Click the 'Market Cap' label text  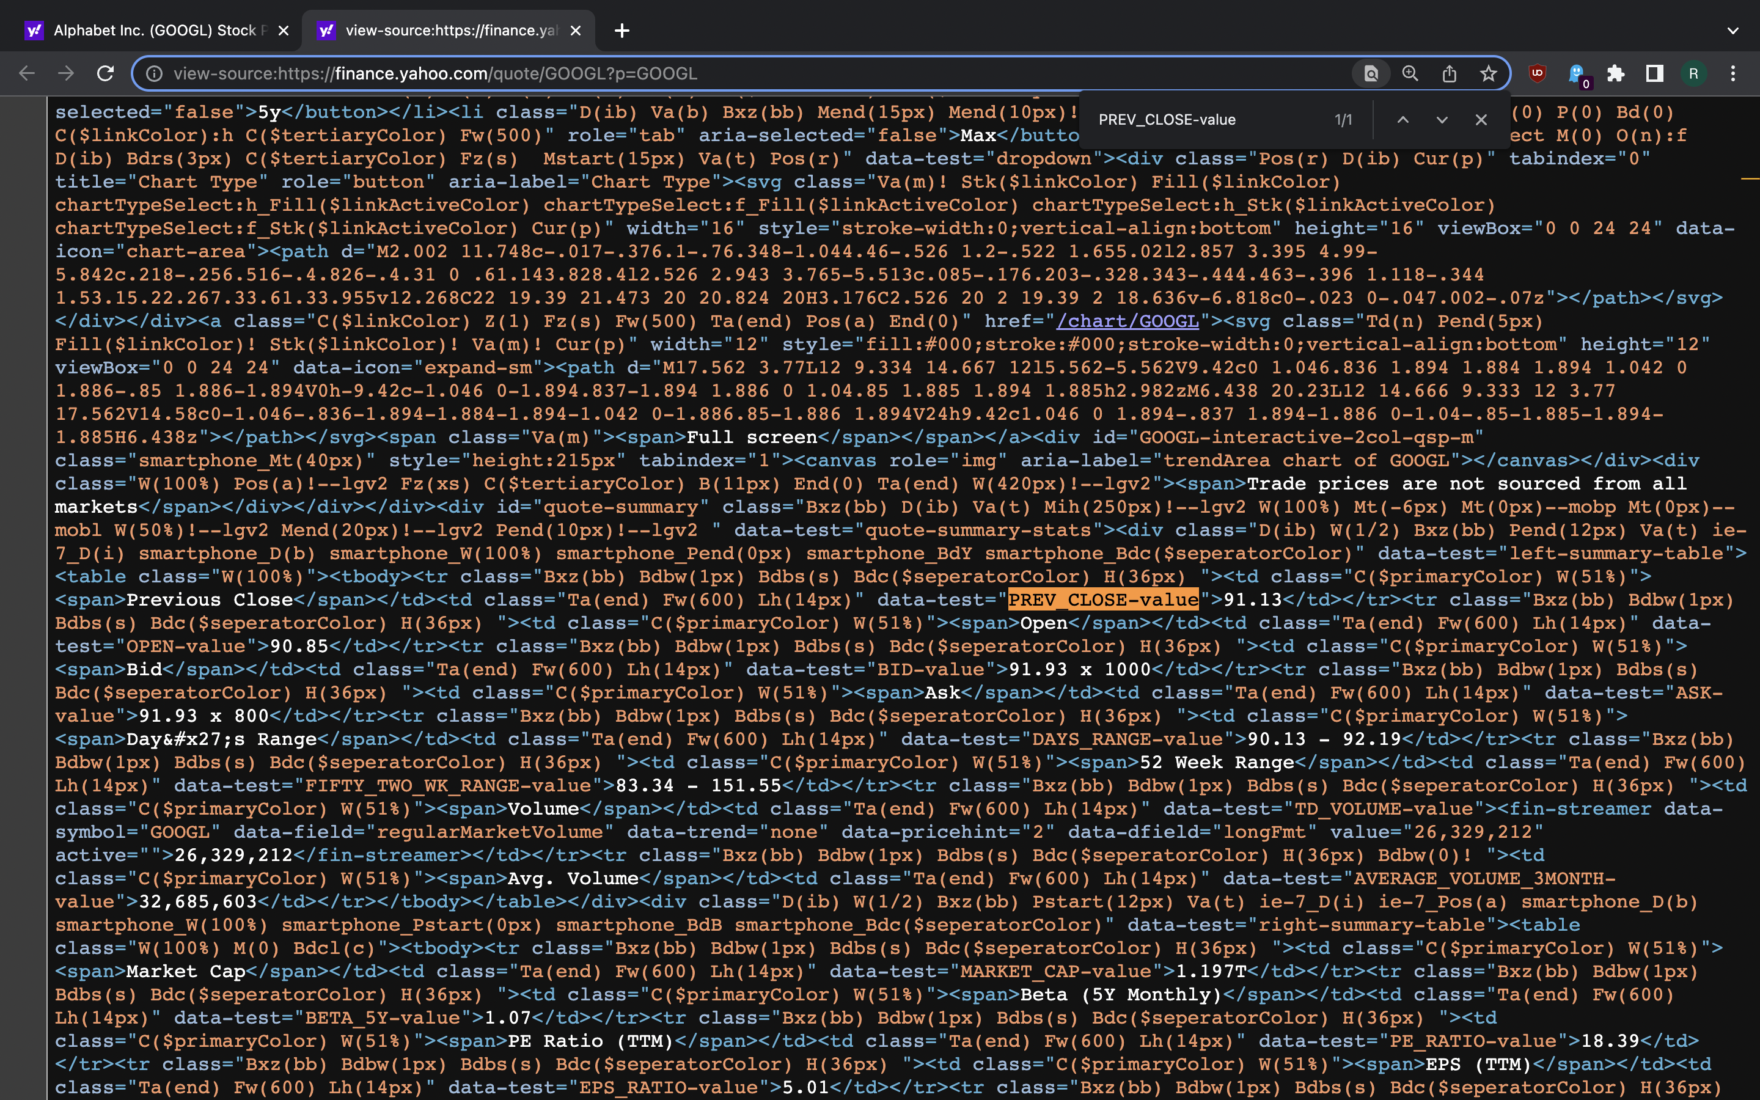[x=186, y=971]
